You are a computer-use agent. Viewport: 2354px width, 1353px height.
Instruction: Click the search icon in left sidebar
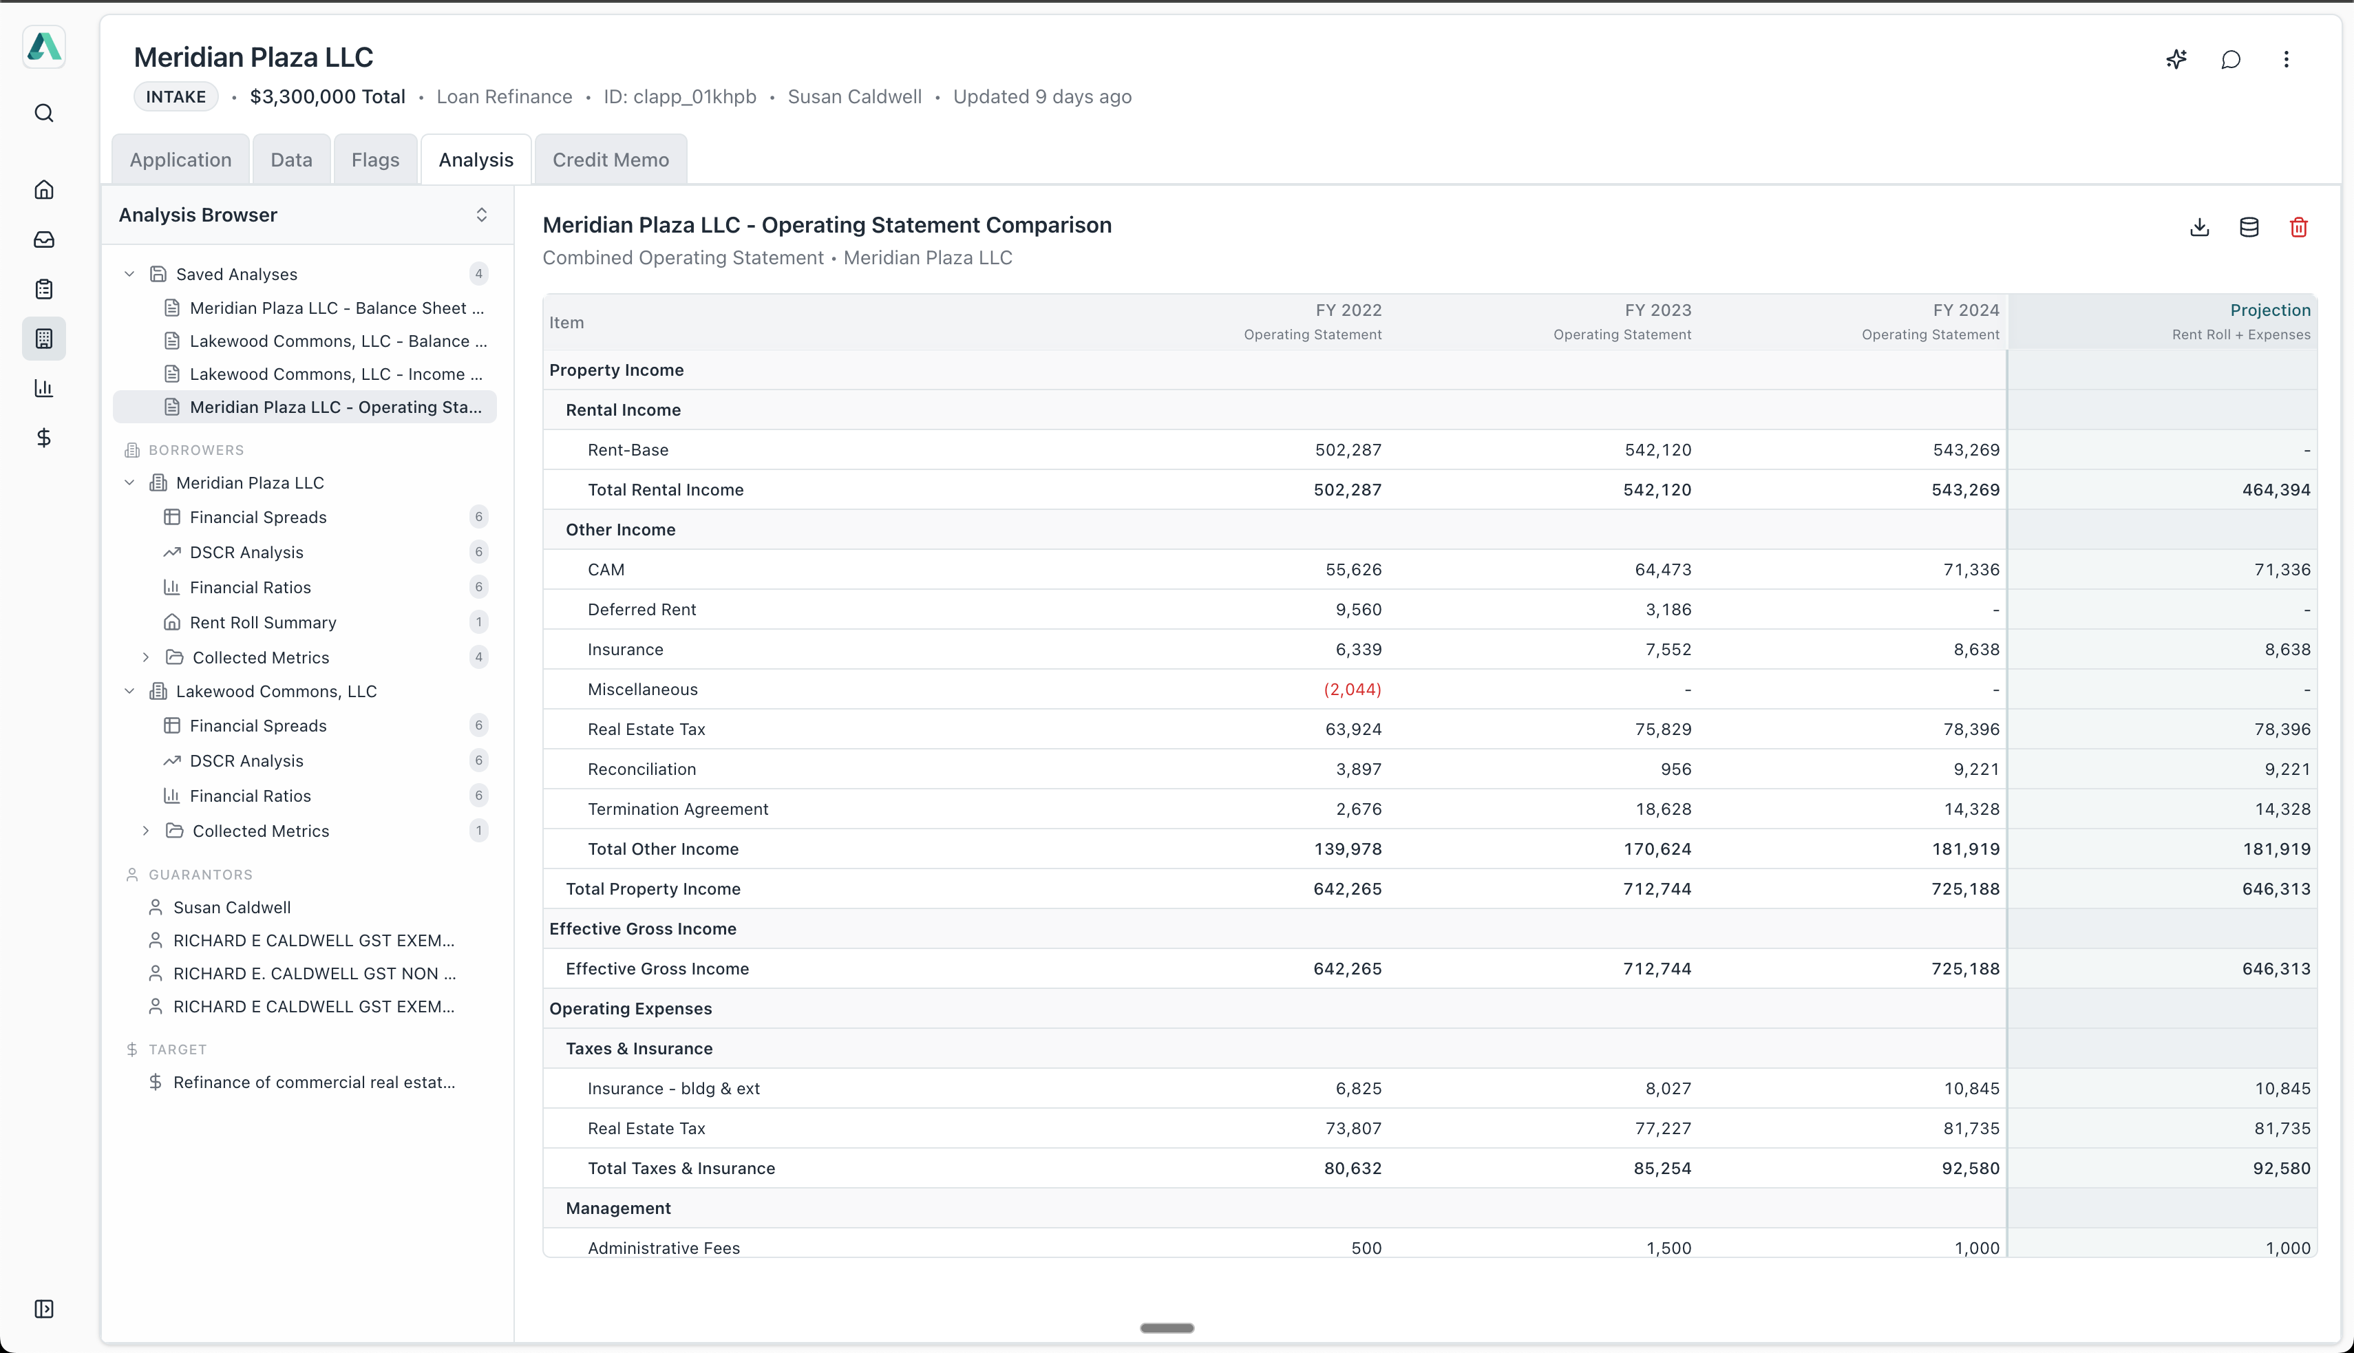(43, 114)
